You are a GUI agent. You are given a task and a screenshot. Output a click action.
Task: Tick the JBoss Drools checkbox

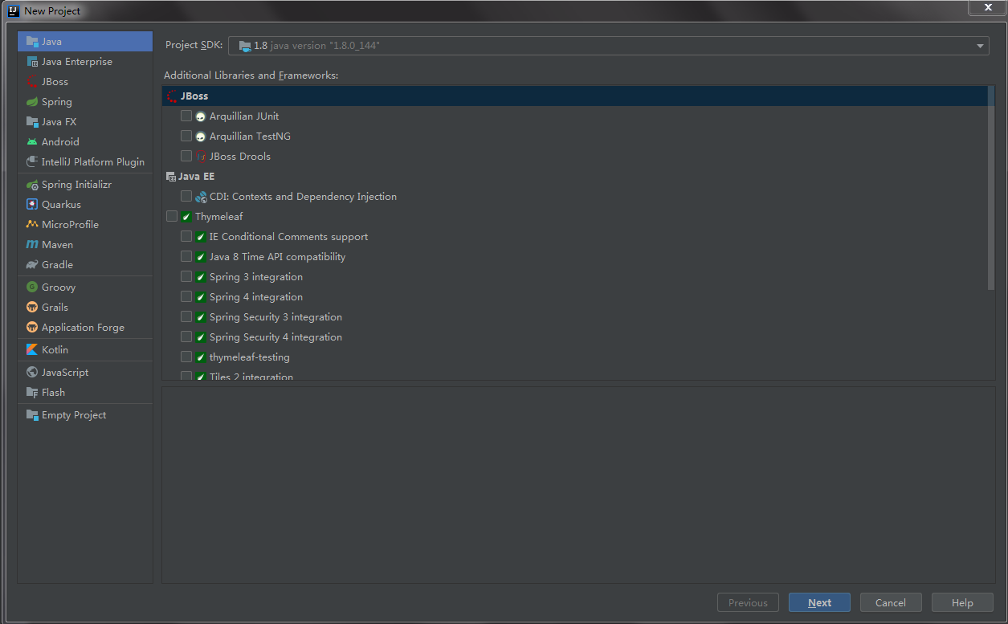(186, 156)
